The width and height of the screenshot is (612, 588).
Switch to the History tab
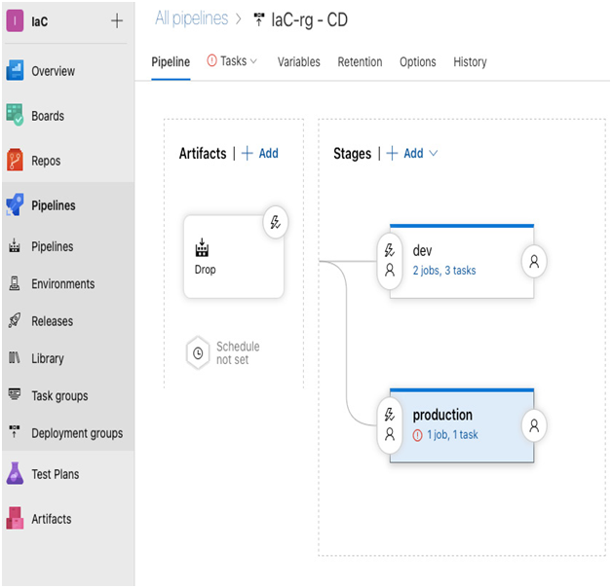(x=470, y=61)
